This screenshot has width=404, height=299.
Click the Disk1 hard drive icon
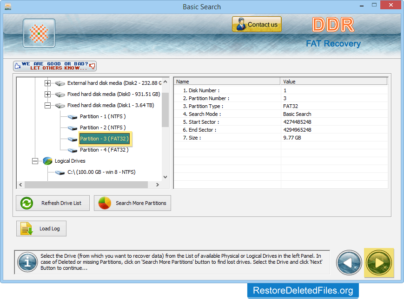(60, 105)
